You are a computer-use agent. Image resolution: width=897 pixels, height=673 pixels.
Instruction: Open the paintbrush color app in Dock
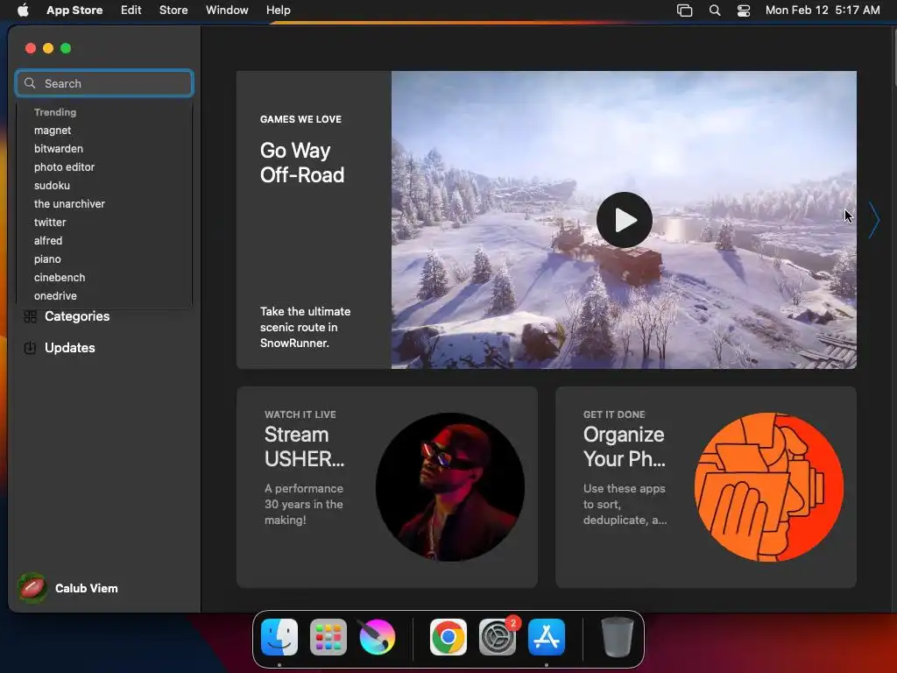377,637
